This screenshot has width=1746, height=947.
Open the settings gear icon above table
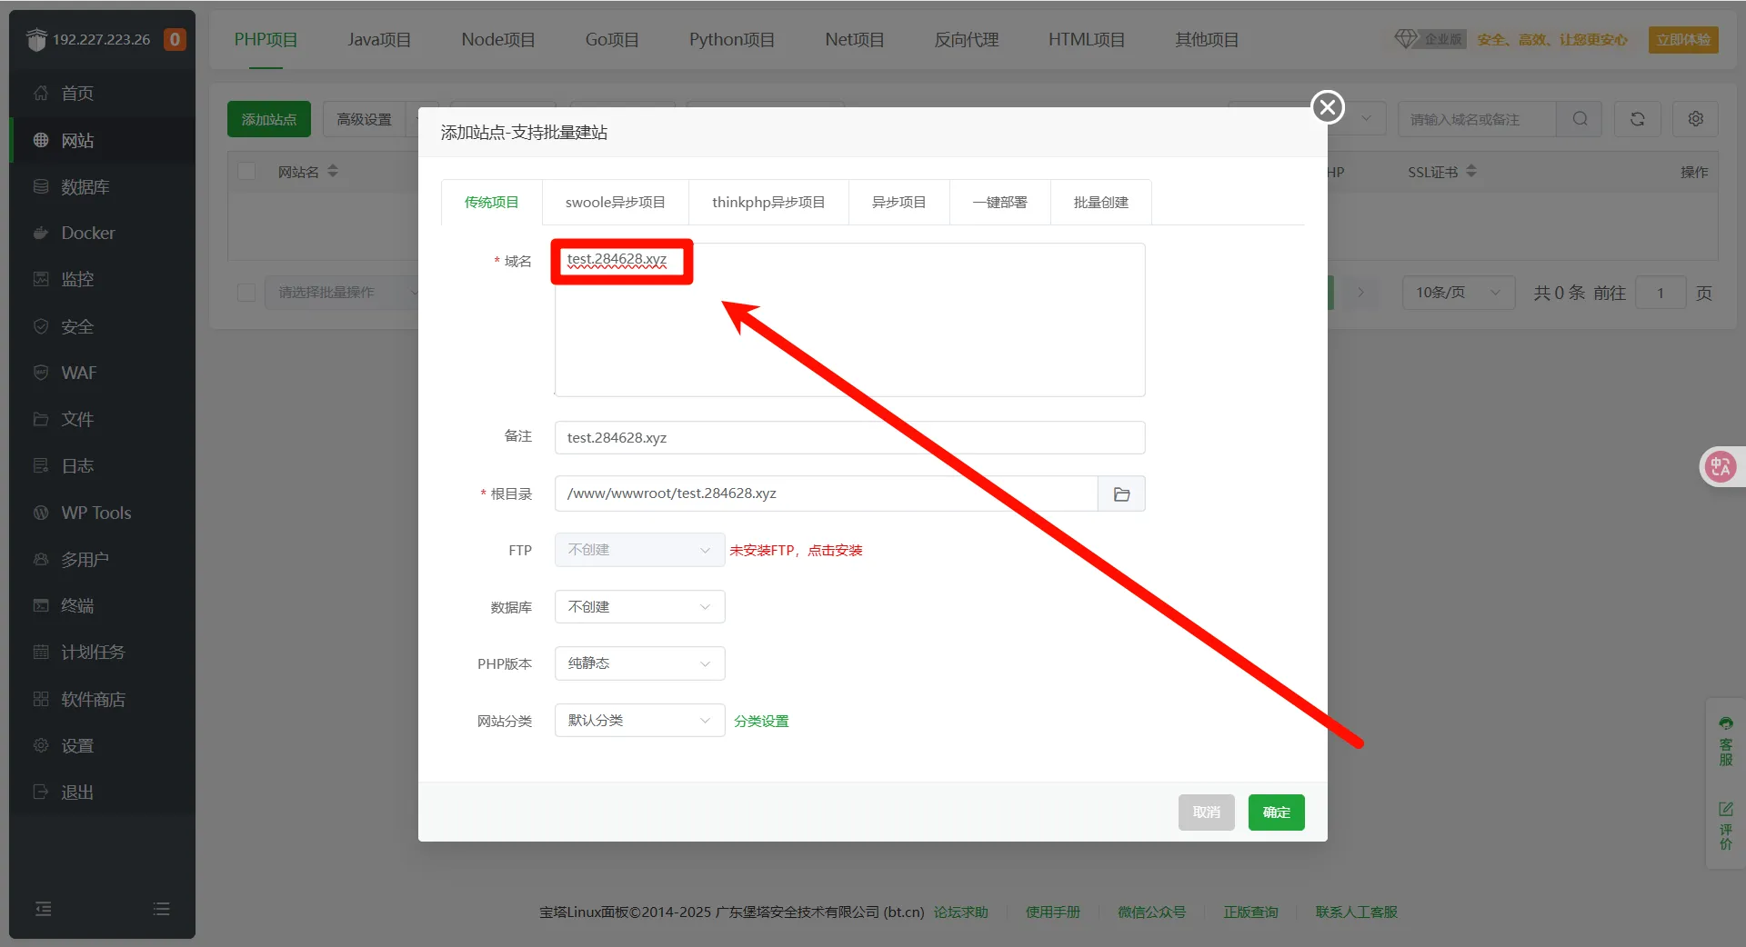coord(1695,119)
